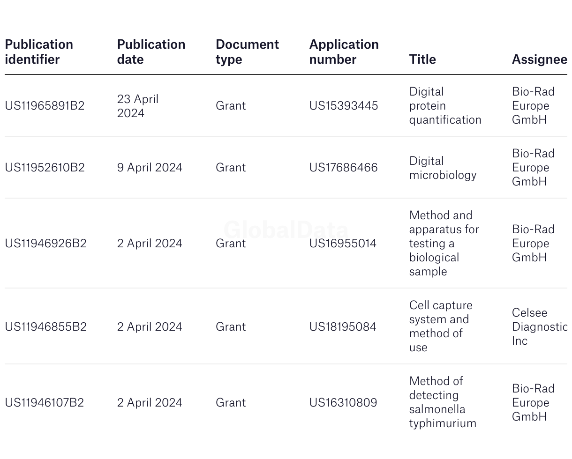The image size is (572, 459).
Task: Click the Digital protein quantification title
Action: coord(445,106)
